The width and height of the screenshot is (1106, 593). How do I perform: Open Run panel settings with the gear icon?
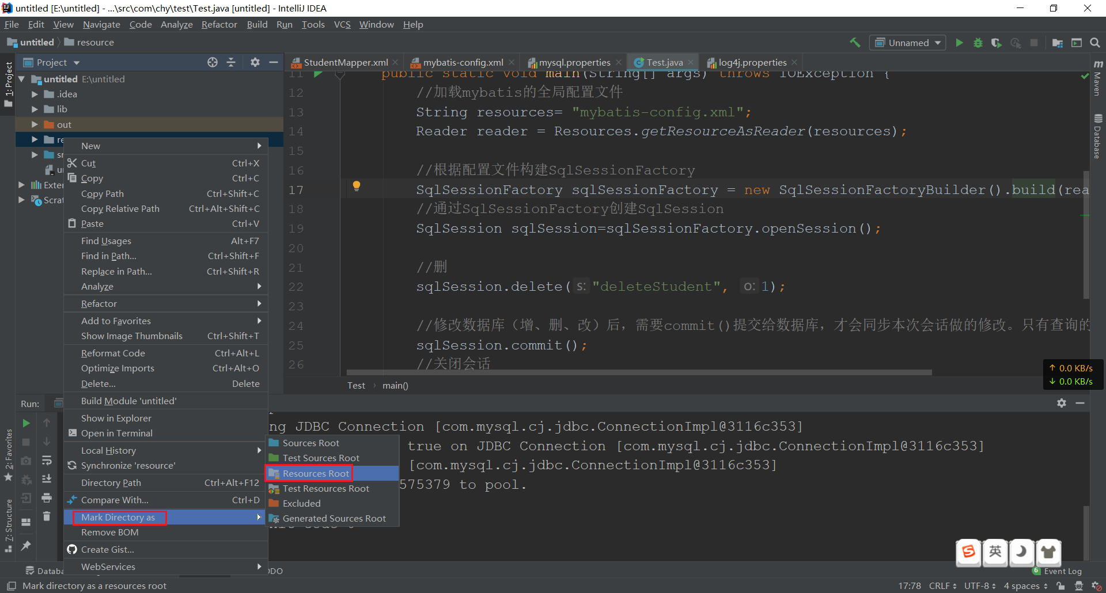[x=1062, y=403]
